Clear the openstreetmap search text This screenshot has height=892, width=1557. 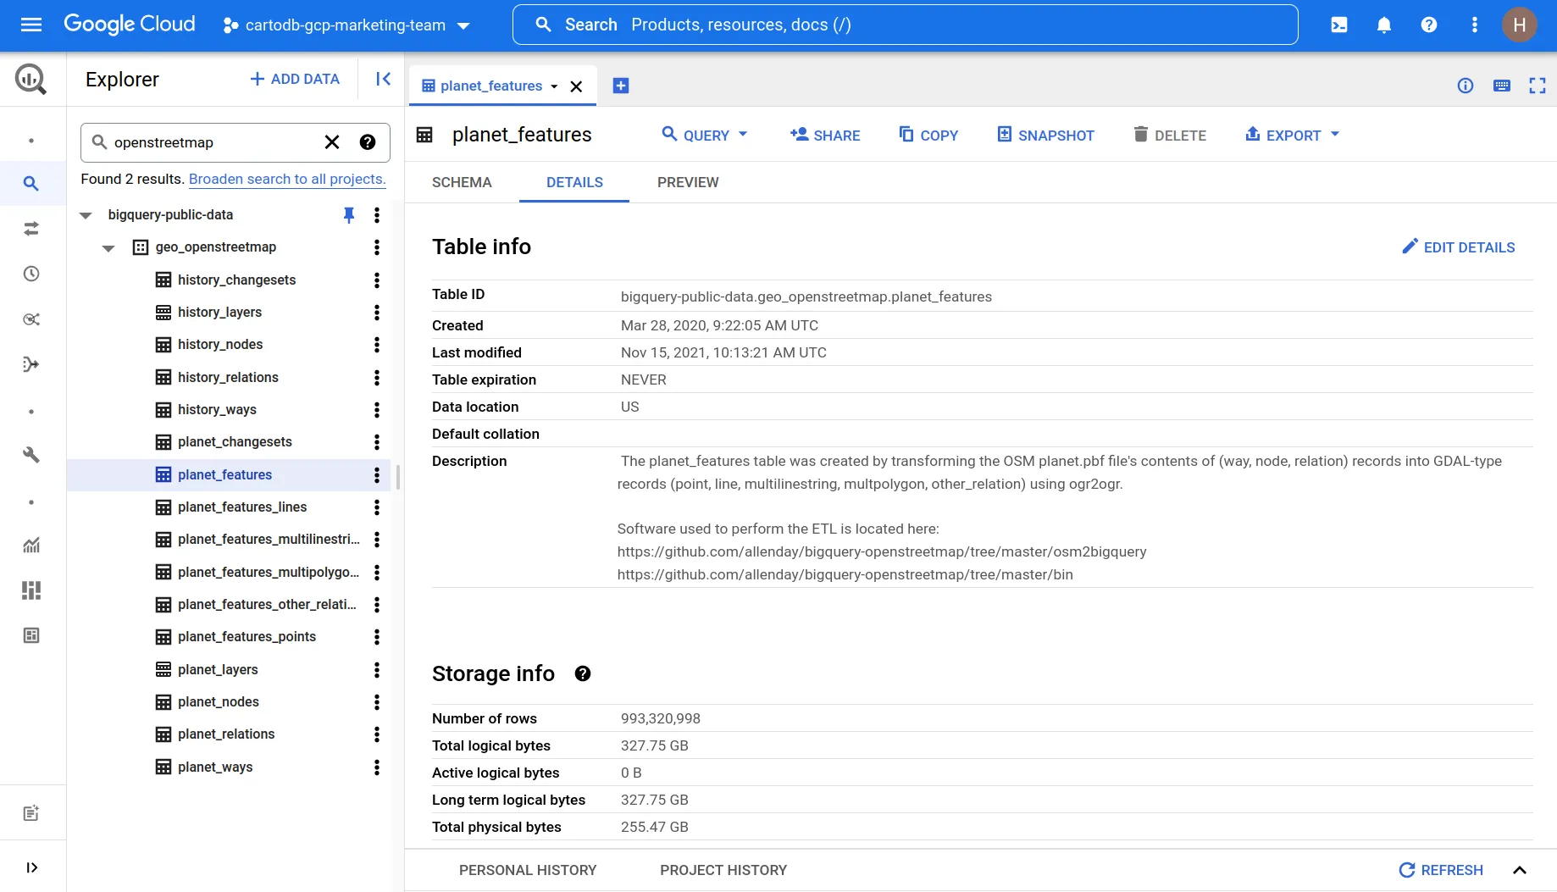click(x=332, y=142)
